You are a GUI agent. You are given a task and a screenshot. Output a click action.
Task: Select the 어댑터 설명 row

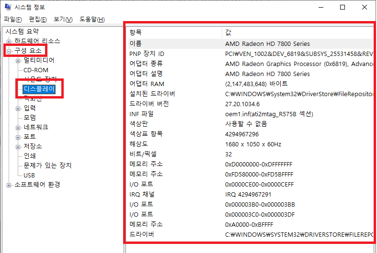coord(251,74)
